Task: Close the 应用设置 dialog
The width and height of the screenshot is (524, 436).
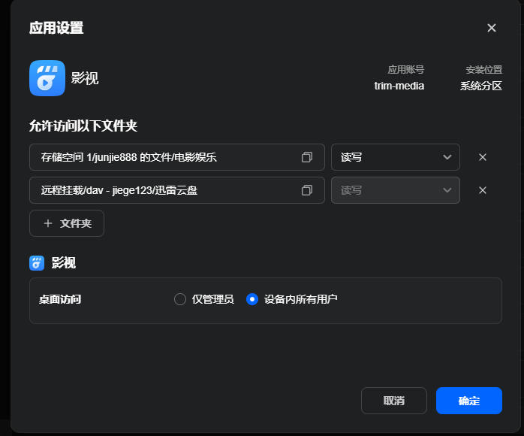Action: click(491, 28)
